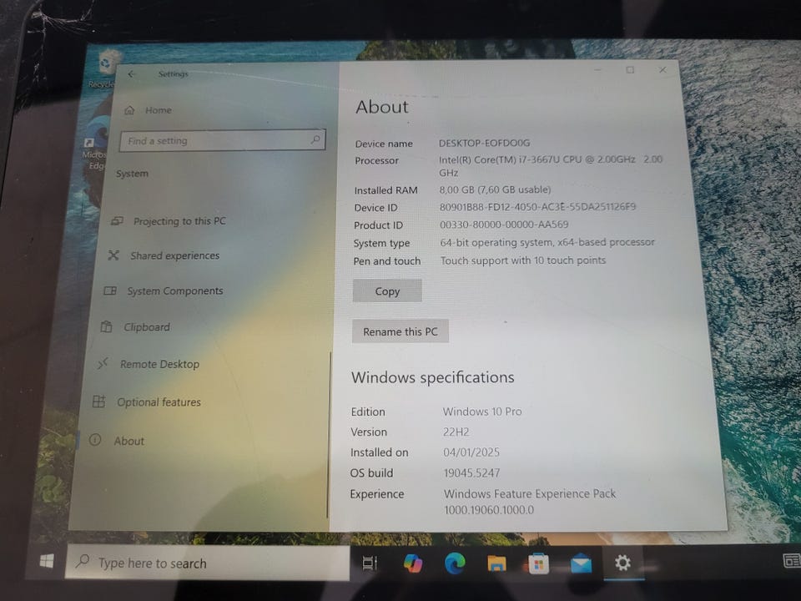The height and width of the screenshot is (601, 801).
Task: Click the Find a setting search box
Action: (222, 140)
